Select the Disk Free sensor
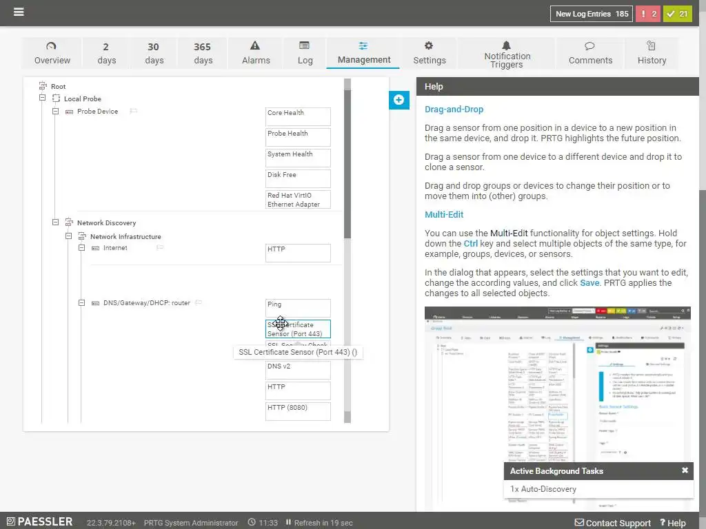Image resolution: width=706 pixels, height=529 pixels. tap(298, 178)
